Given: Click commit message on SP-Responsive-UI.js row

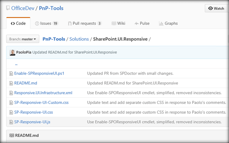Looking at the screenshot, I should (x=154, y=122).
